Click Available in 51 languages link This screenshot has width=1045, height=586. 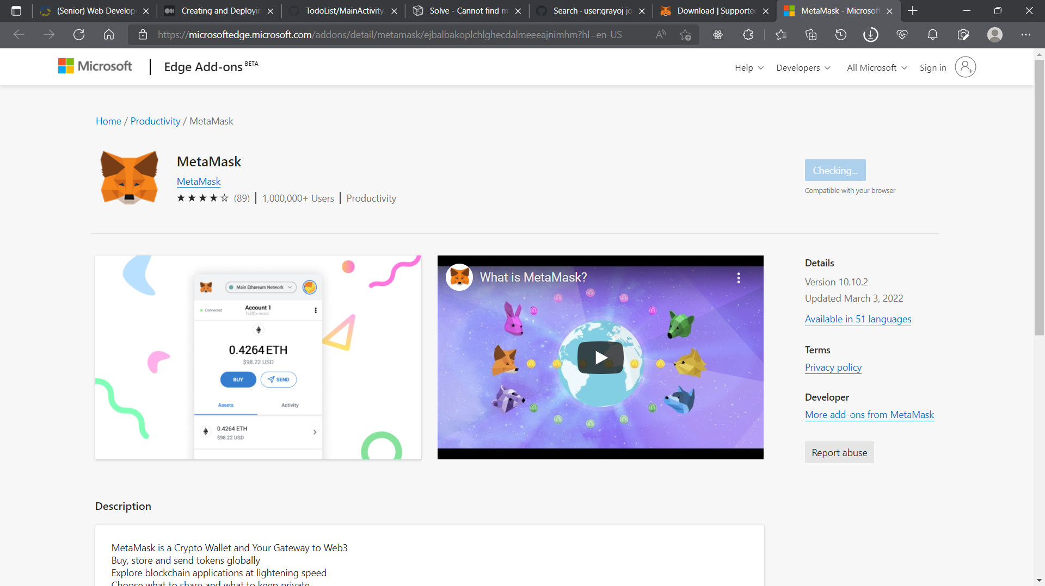(858, 319)
